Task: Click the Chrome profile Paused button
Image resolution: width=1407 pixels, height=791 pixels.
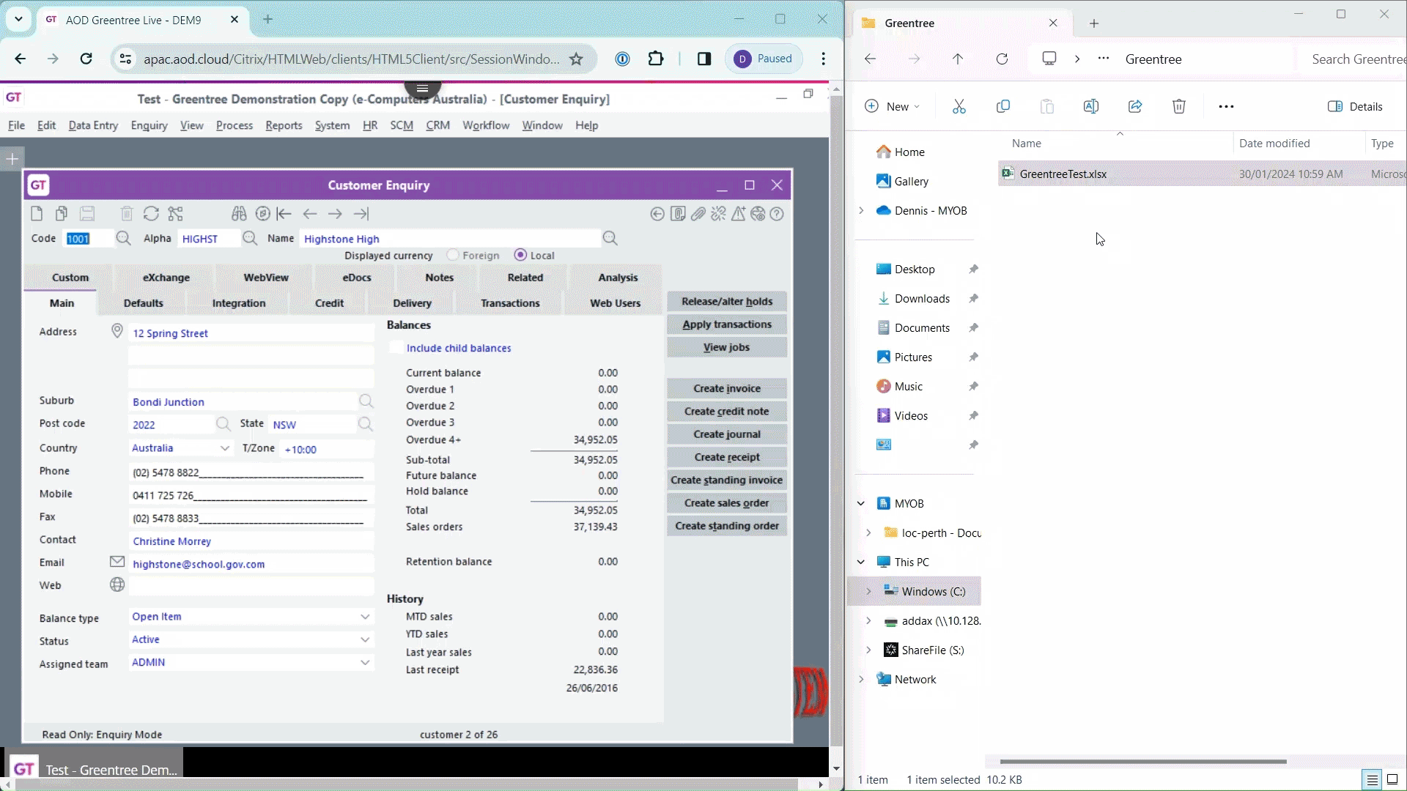Action: pos(764,59)
